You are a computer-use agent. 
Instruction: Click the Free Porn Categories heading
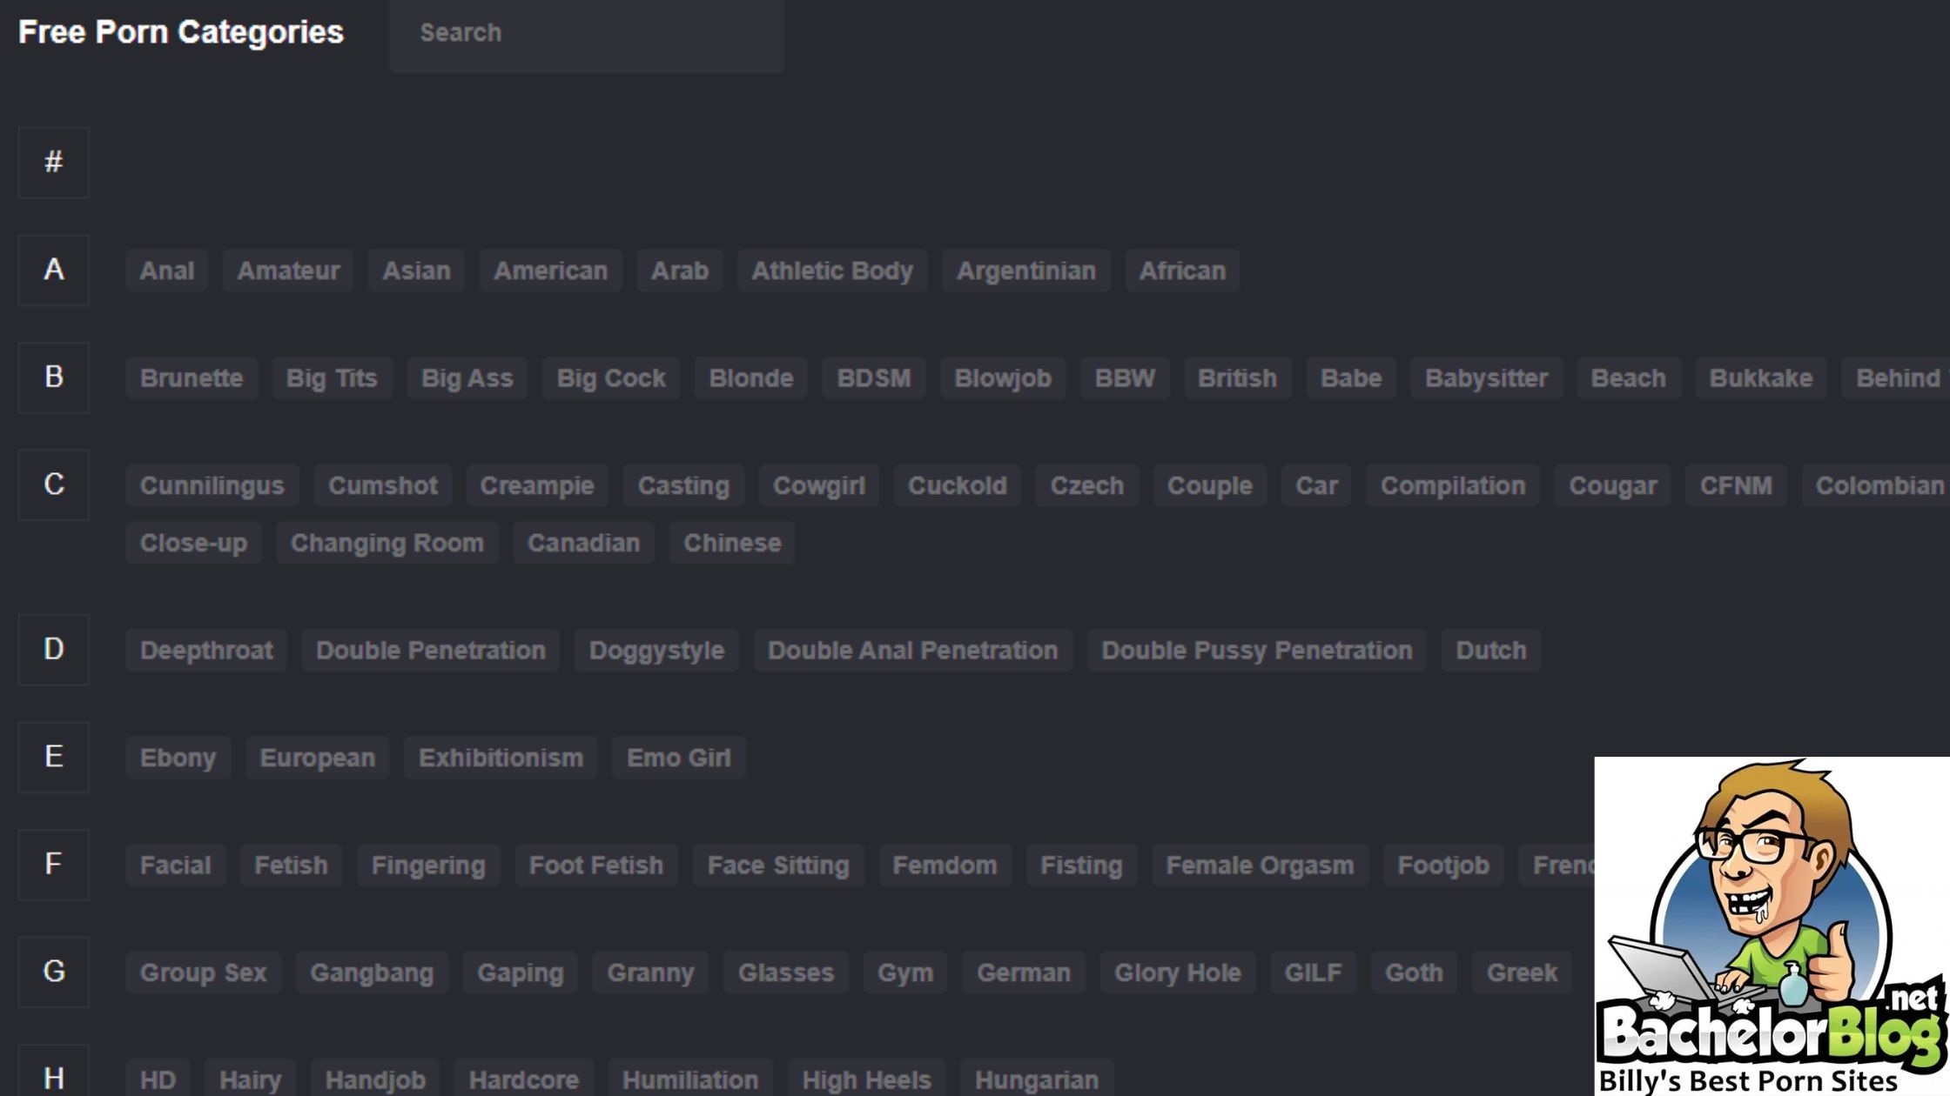(181, 32)
